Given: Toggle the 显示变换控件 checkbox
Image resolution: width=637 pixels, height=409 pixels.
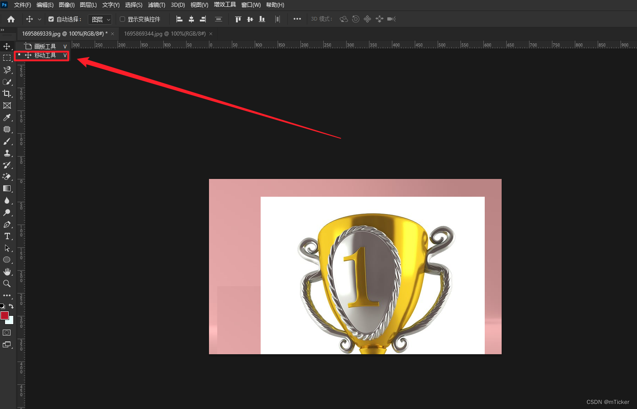Looking at the screenshot, I should [122, 19].
